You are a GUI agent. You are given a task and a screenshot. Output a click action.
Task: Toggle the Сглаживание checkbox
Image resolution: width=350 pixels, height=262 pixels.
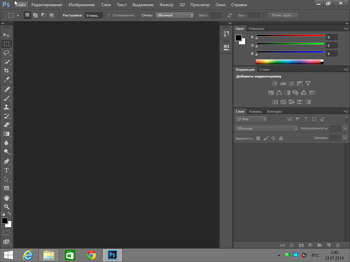(x=109, y=15)
